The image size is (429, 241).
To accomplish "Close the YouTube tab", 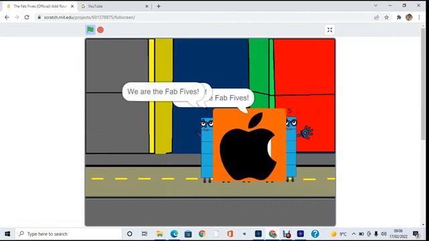I will [147, 6].
